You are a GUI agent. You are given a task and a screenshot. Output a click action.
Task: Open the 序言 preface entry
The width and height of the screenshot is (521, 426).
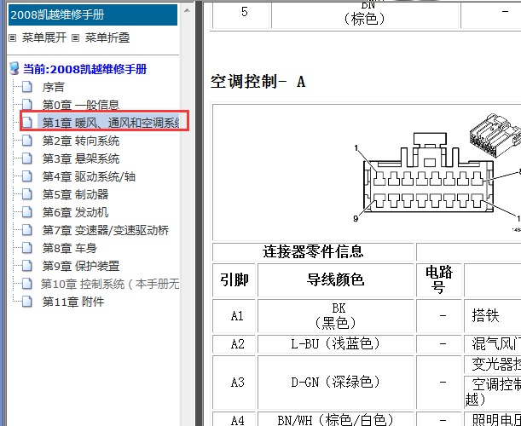53,87
